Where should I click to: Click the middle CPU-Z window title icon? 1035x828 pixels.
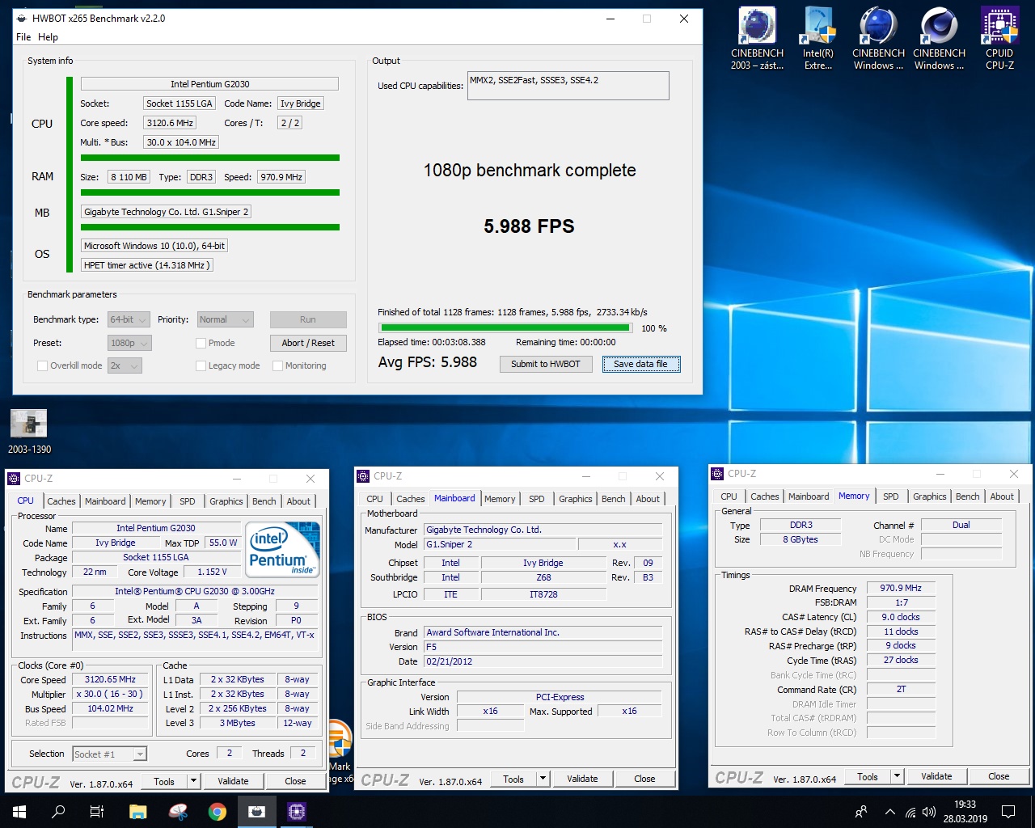pyautogui.click(x=363, y=476)
